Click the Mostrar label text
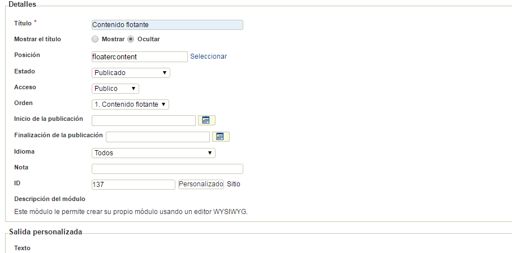 (113, 39)
